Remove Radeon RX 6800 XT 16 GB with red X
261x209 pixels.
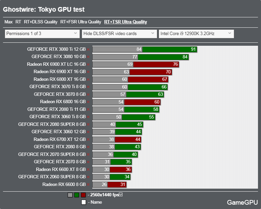(x=88, y=79)
